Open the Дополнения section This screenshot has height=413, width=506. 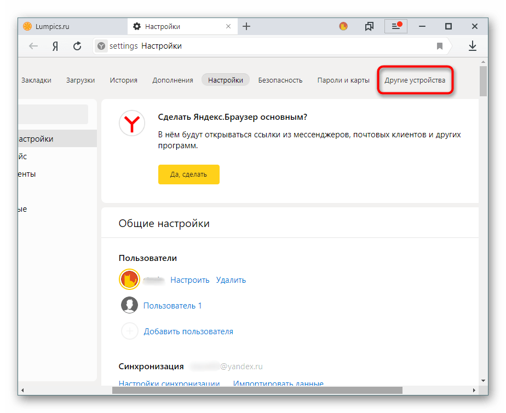[173, 80]
